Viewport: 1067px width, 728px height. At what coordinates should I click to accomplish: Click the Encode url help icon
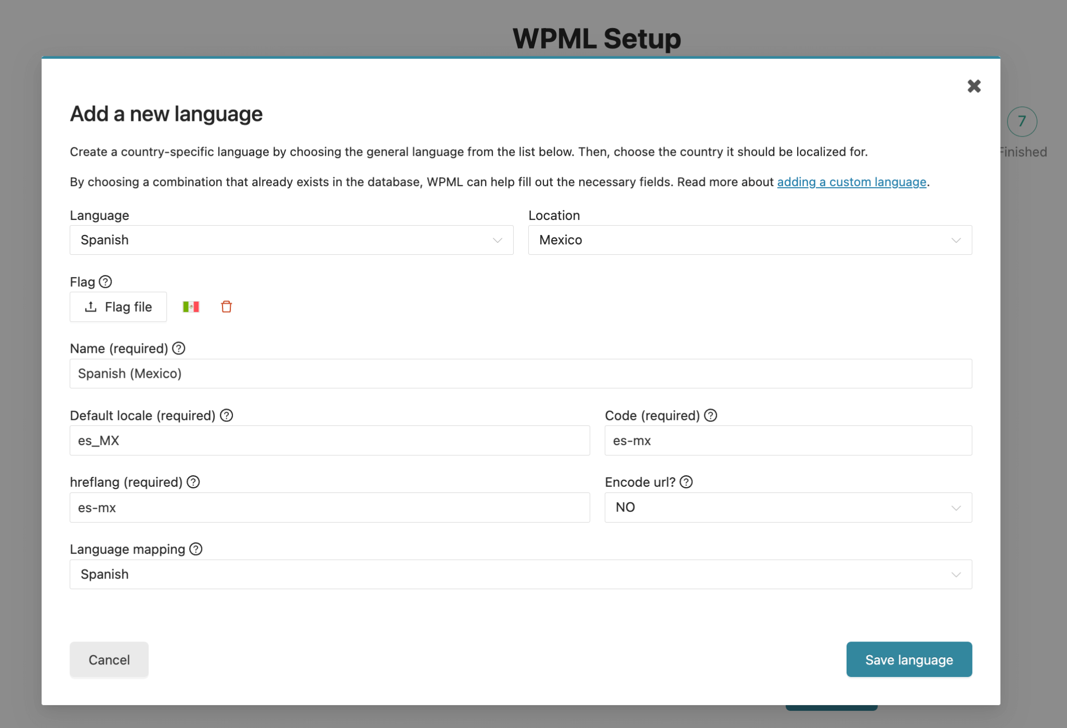click(x=687, y=482)
